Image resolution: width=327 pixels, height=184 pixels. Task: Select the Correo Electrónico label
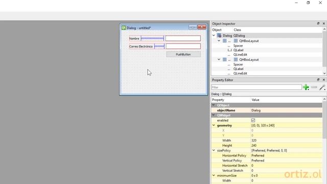coord(141,47)
